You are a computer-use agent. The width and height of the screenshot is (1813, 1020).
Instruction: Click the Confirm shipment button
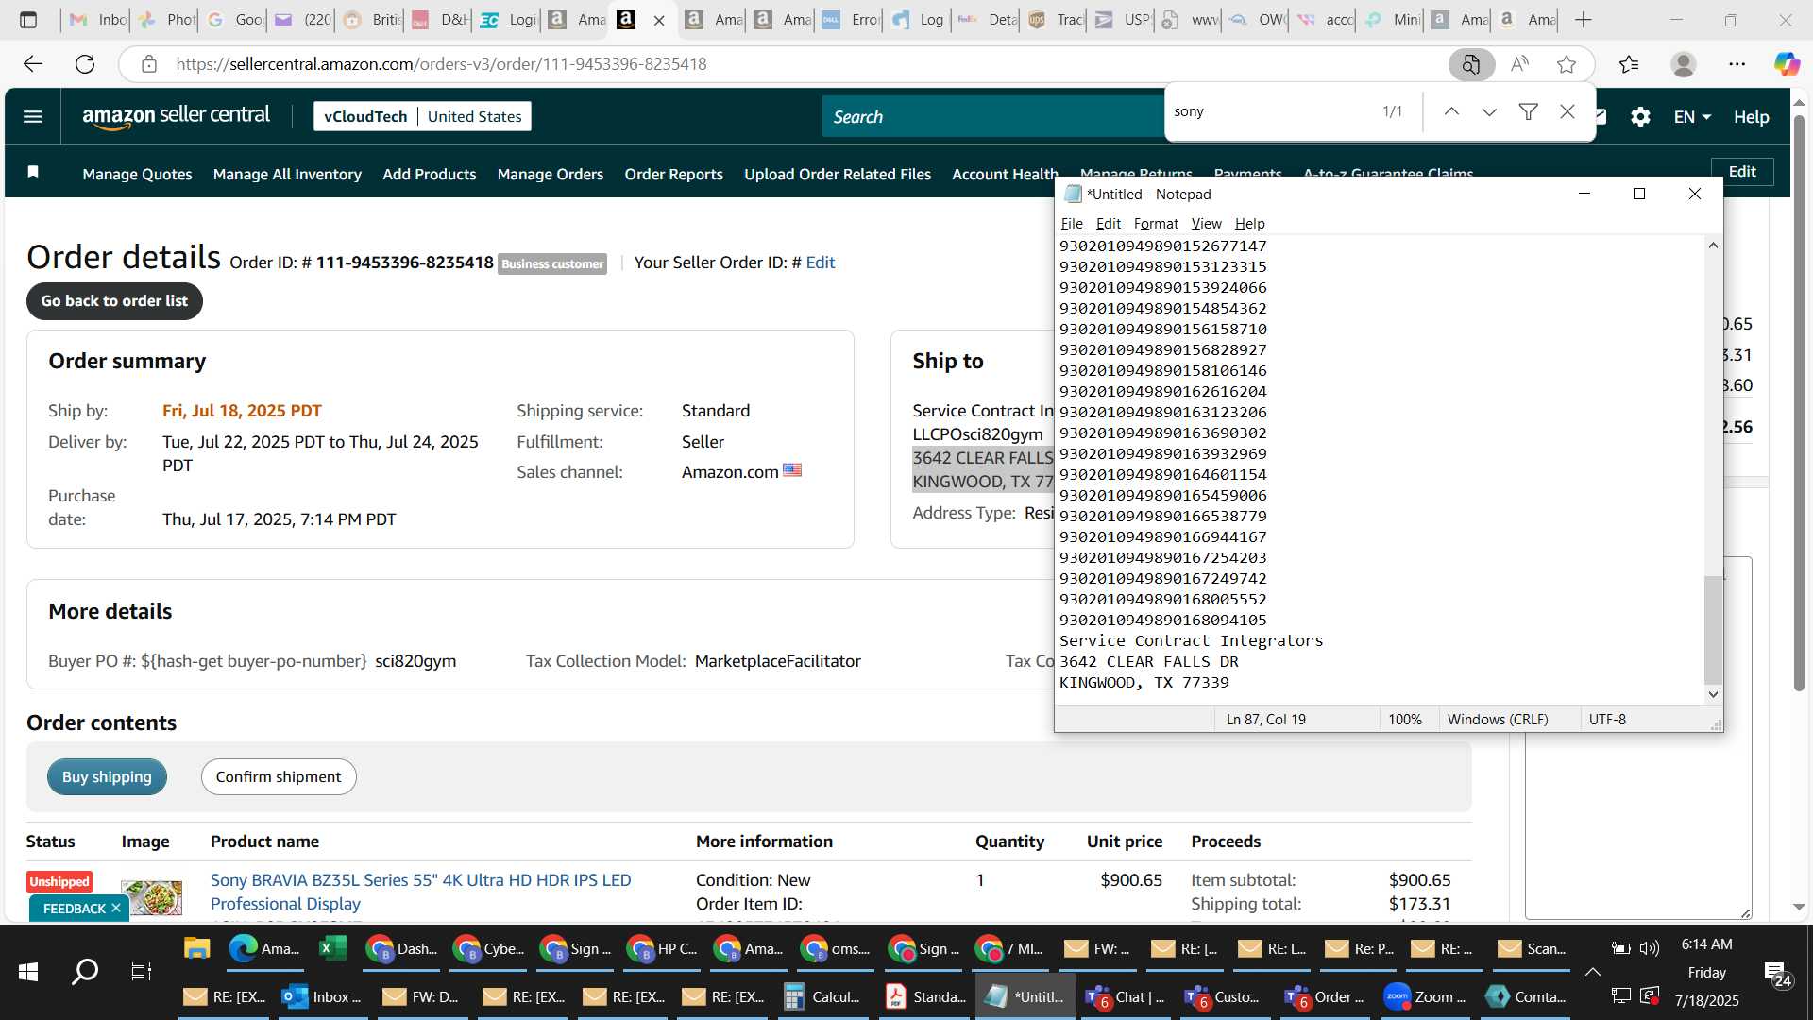pyautogui.click(x=279, y=776)
